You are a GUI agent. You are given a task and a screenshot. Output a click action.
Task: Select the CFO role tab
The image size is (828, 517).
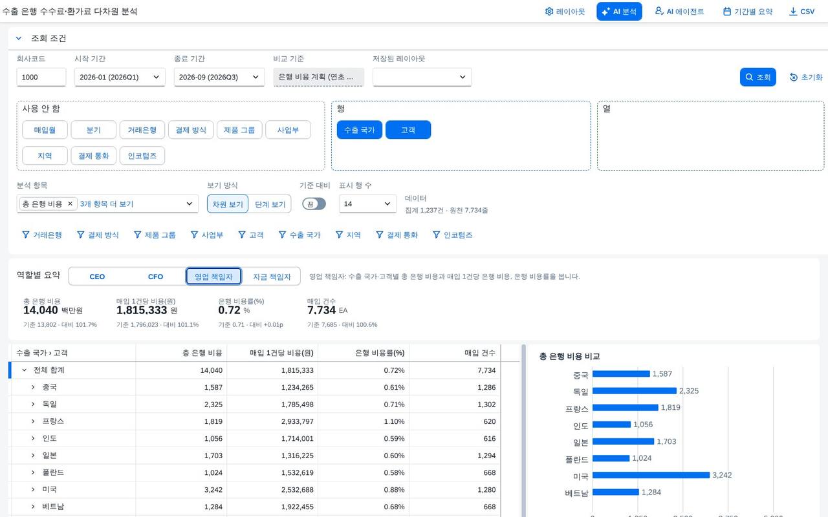pyautogui.click(x=155, y=277)
